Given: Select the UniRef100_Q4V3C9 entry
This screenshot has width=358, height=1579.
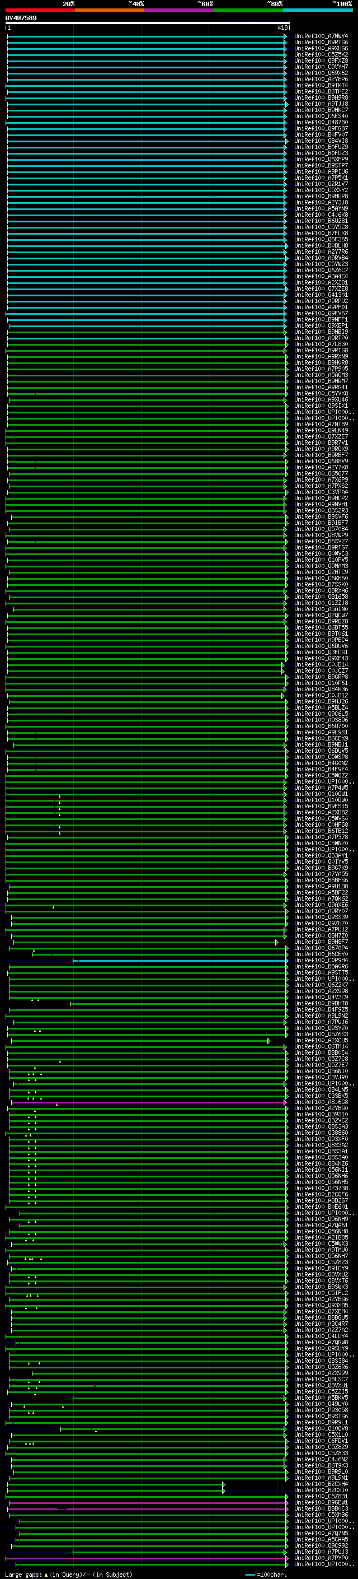Looking at the screenshot, I should pos(321,997).
